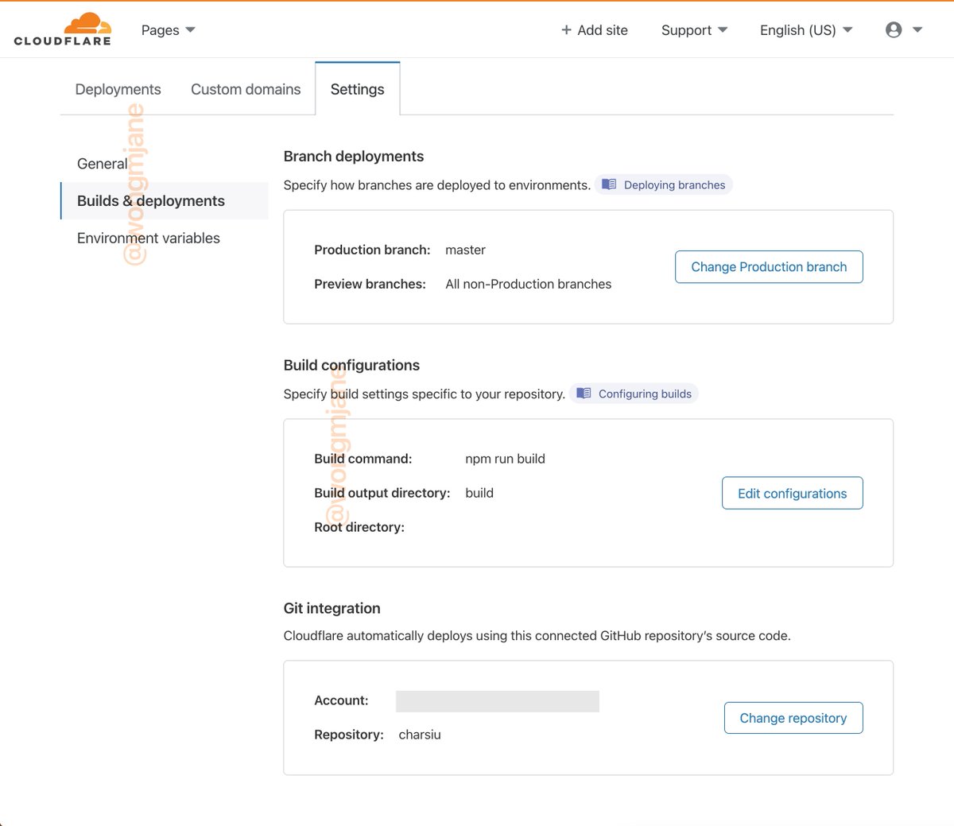
Task: Open the user account avatar icon
Action: (894, 29)
